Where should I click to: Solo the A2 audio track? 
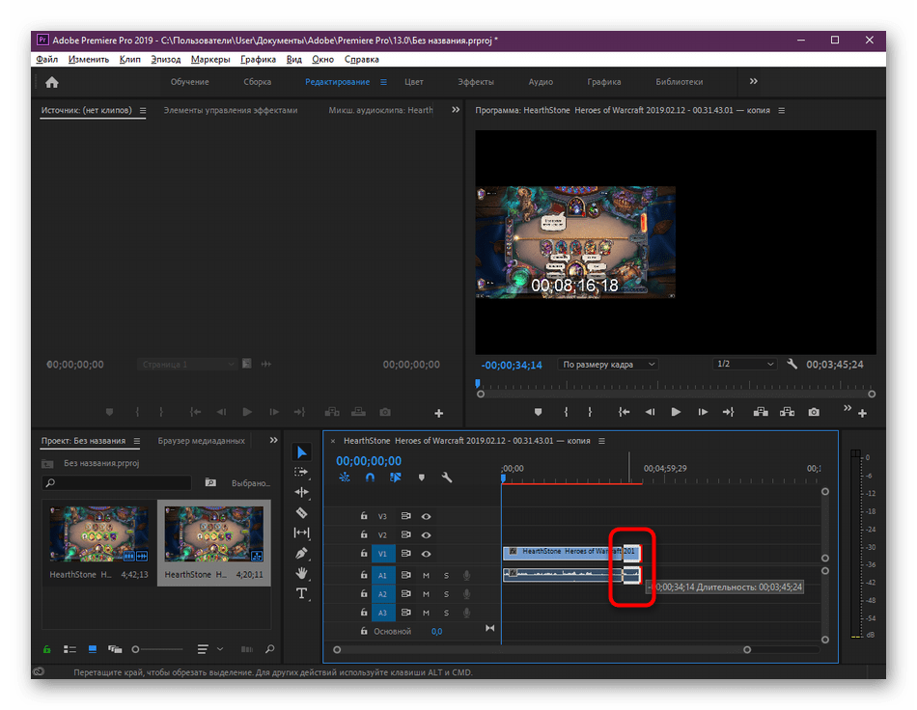point(446,594)
